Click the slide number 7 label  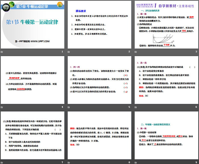click(x=62, y=162)
